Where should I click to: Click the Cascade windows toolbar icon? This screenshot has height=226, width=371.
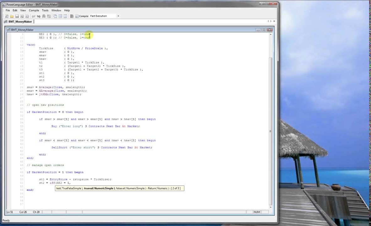click(x=55, y=16)
